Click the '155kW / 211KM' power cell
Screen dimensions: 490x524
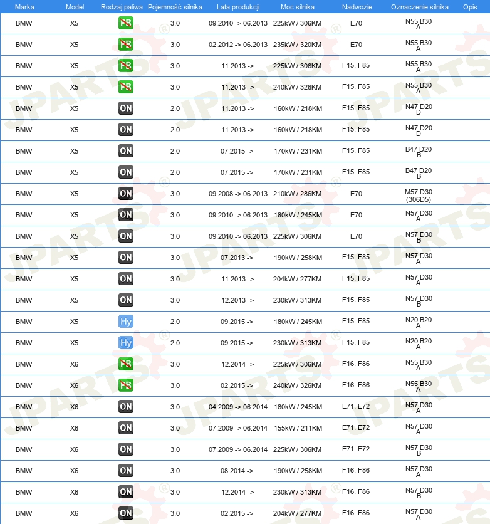tap(298, 428)
